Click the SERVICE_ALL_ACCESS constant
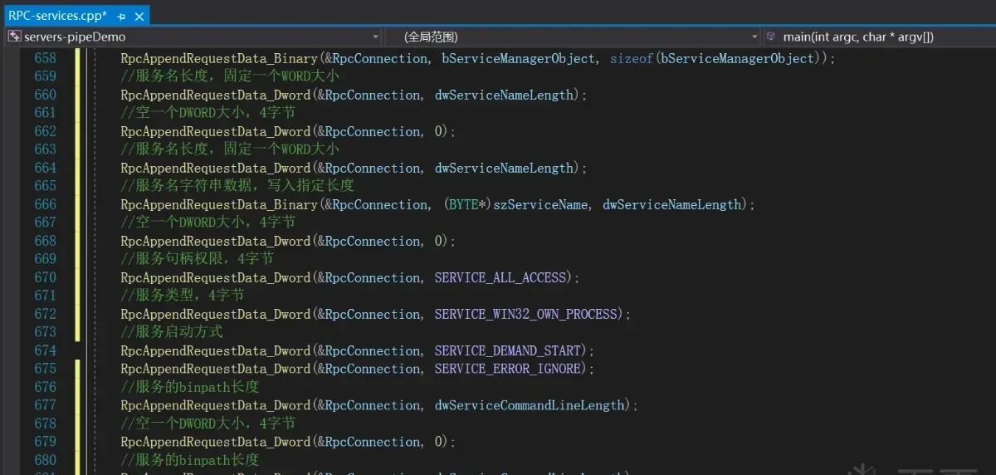Image resolution: width=996 pixels, height=475 pixels. [x=500, y=277]
